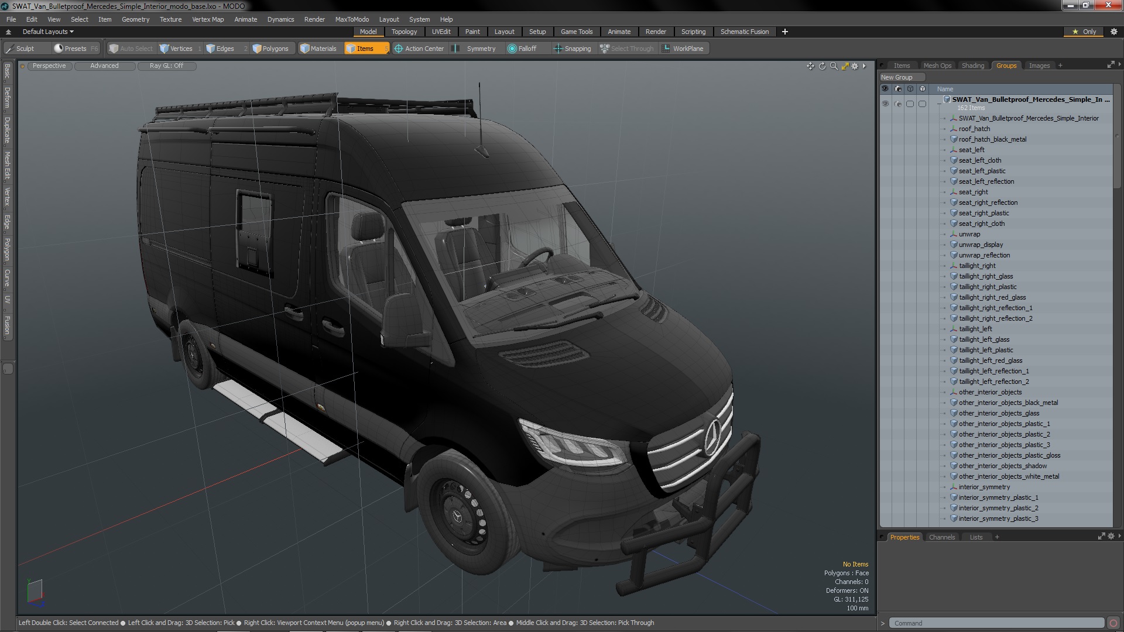This screenshot has width=1124, height=632.
Task: Maximize the Properties panel with expand icon
Action: click(x=1101, y=536)
